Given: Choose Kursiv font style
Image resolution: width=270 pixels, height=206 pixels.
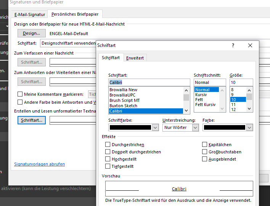Looking at the screenshot, I should pos(207,95).
